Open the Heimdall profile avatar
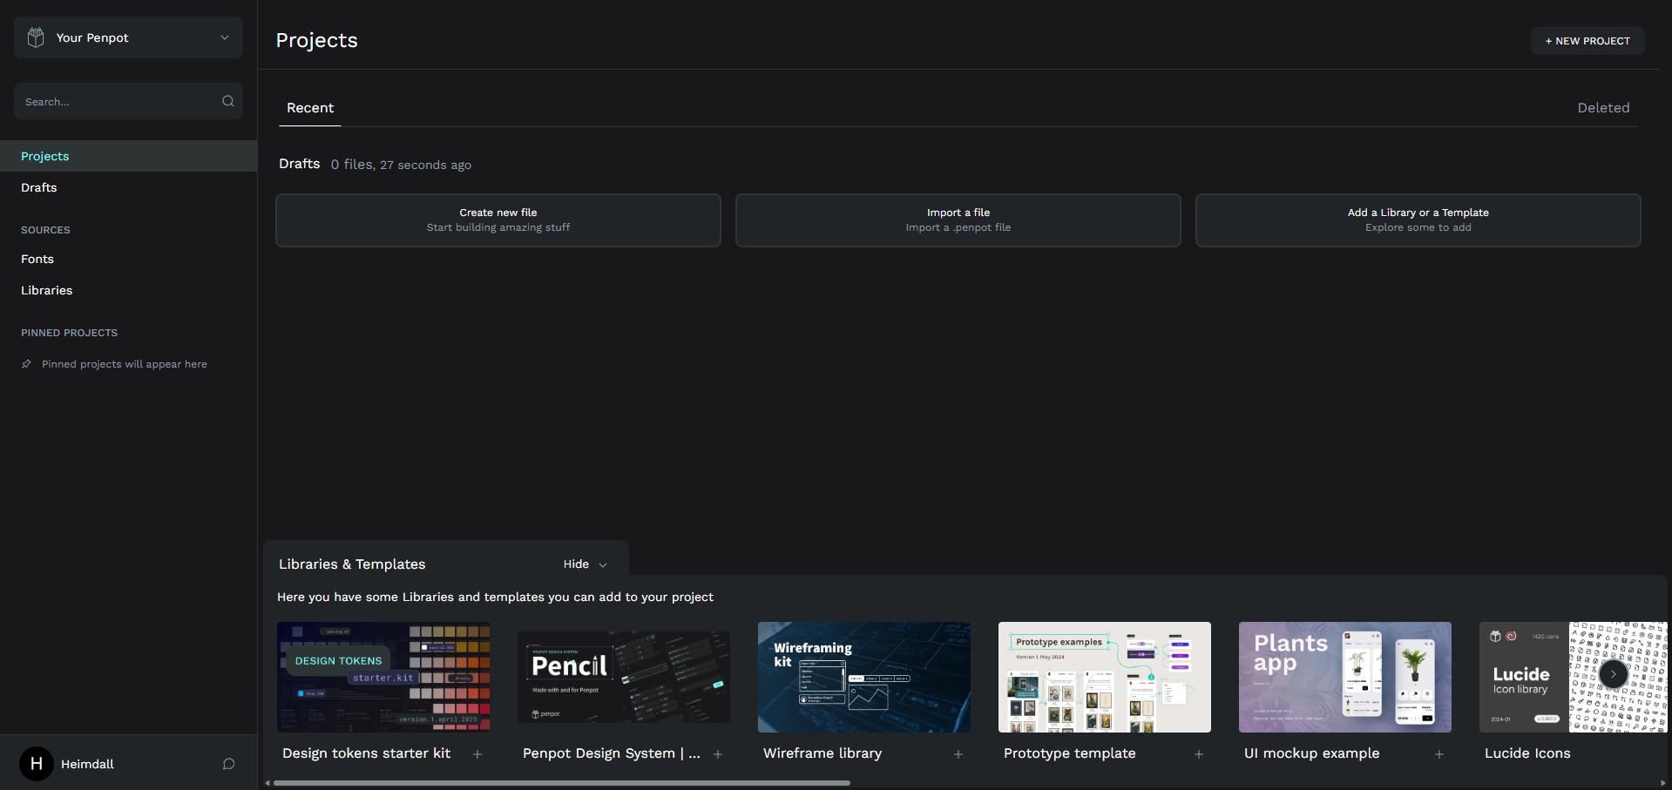 click(x=36, y=764)
